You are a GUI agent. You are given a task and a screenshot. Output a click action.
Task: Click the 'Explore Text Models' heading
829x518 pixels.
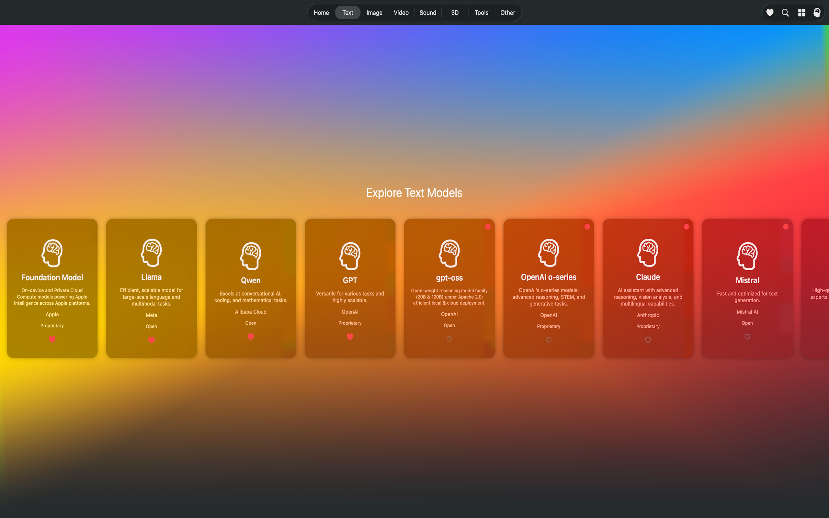414,193
